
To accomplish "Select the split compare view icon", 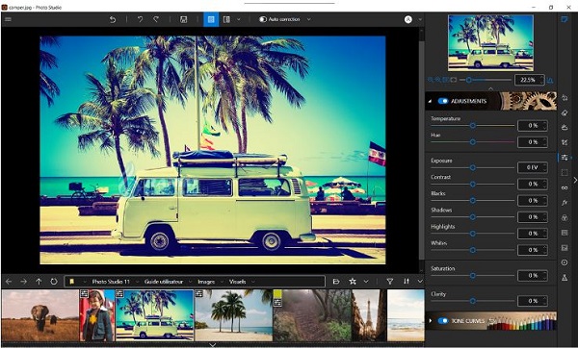I will pyautogui.click(x=226, y=19).
